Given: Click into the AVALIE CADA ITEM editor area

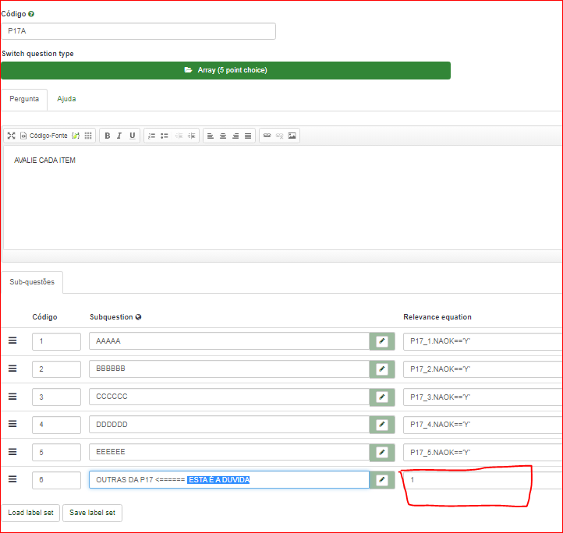Looking at the screenshot, I should pyautogui.click(x=282, y=197).
